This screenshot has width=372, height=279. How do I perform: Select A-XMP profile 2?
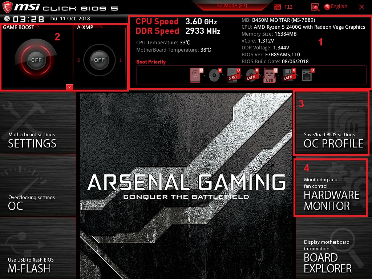(78, 60)
